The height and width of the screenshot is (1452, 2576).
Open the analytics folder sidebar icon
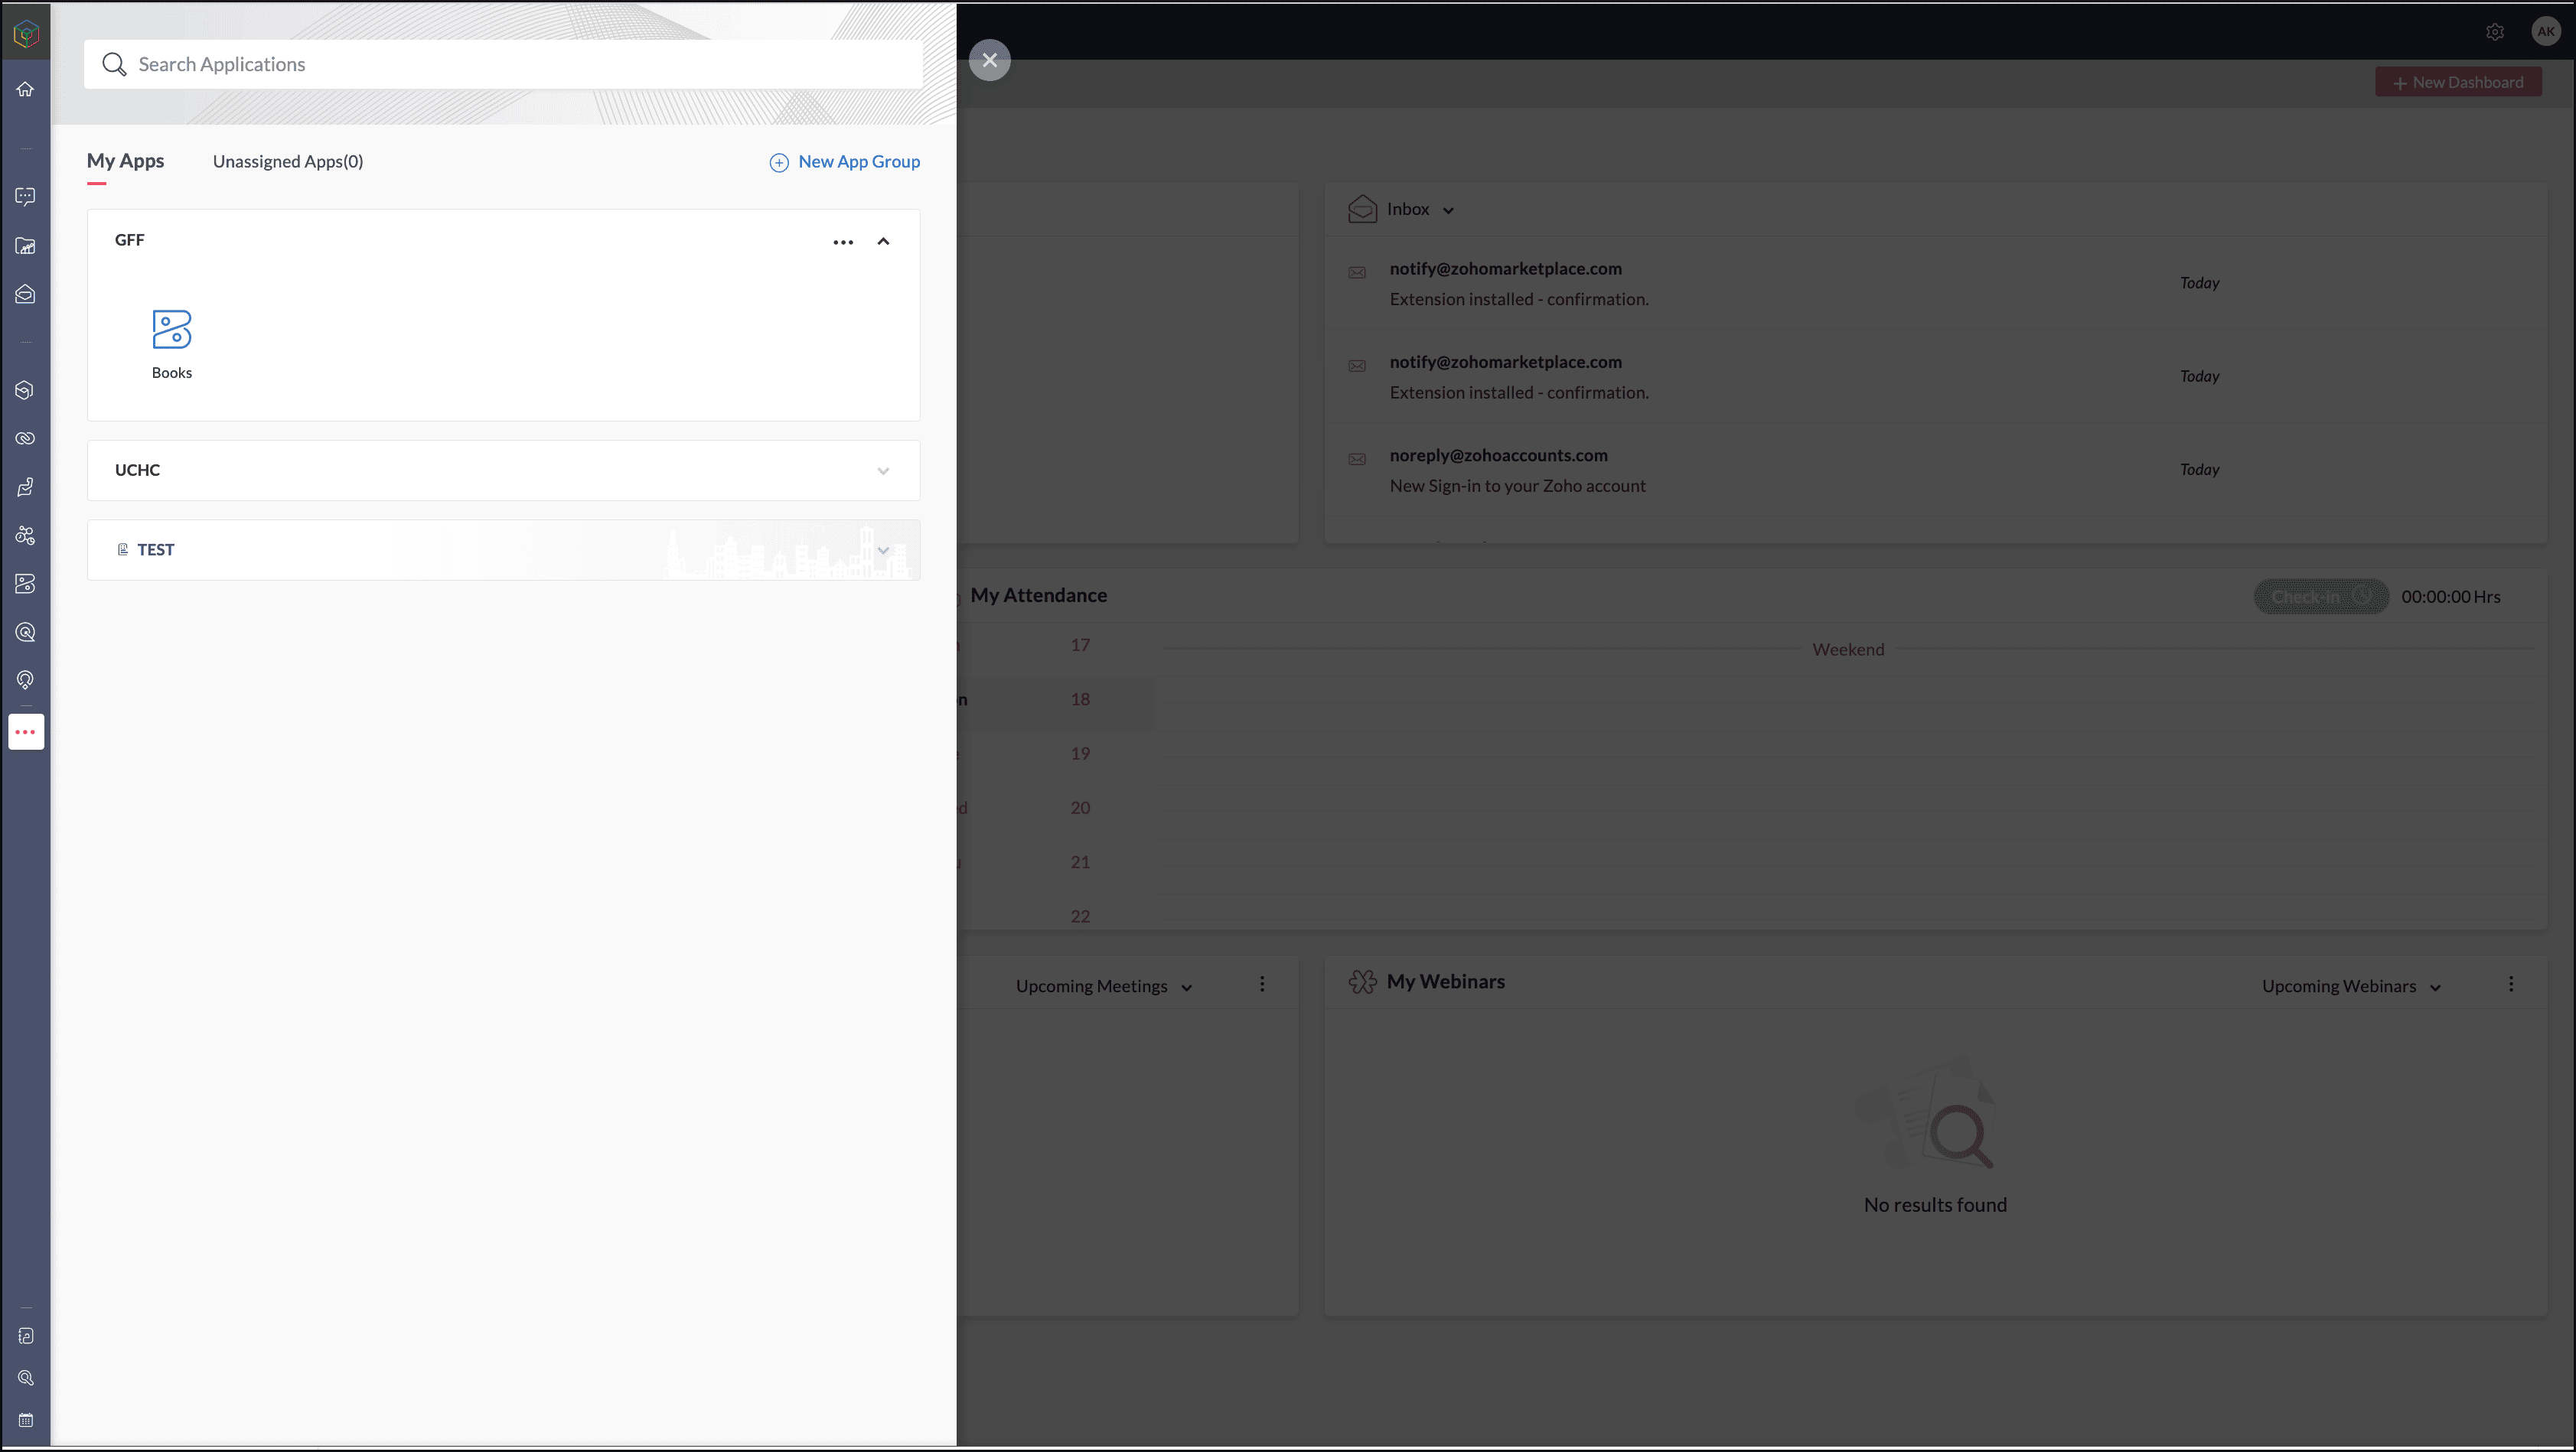point(25,246)
